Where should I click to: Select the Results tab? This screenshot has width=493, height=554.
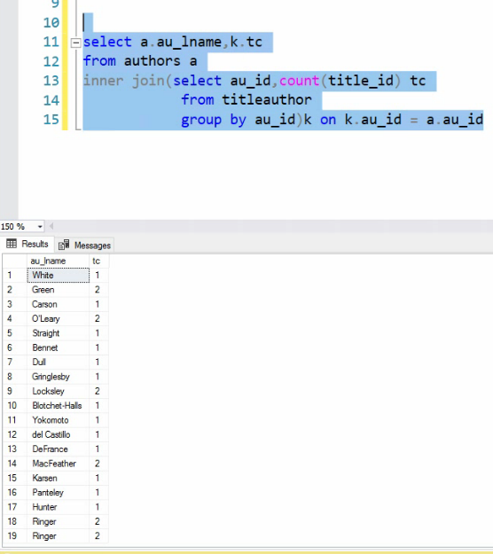(27, 244)
